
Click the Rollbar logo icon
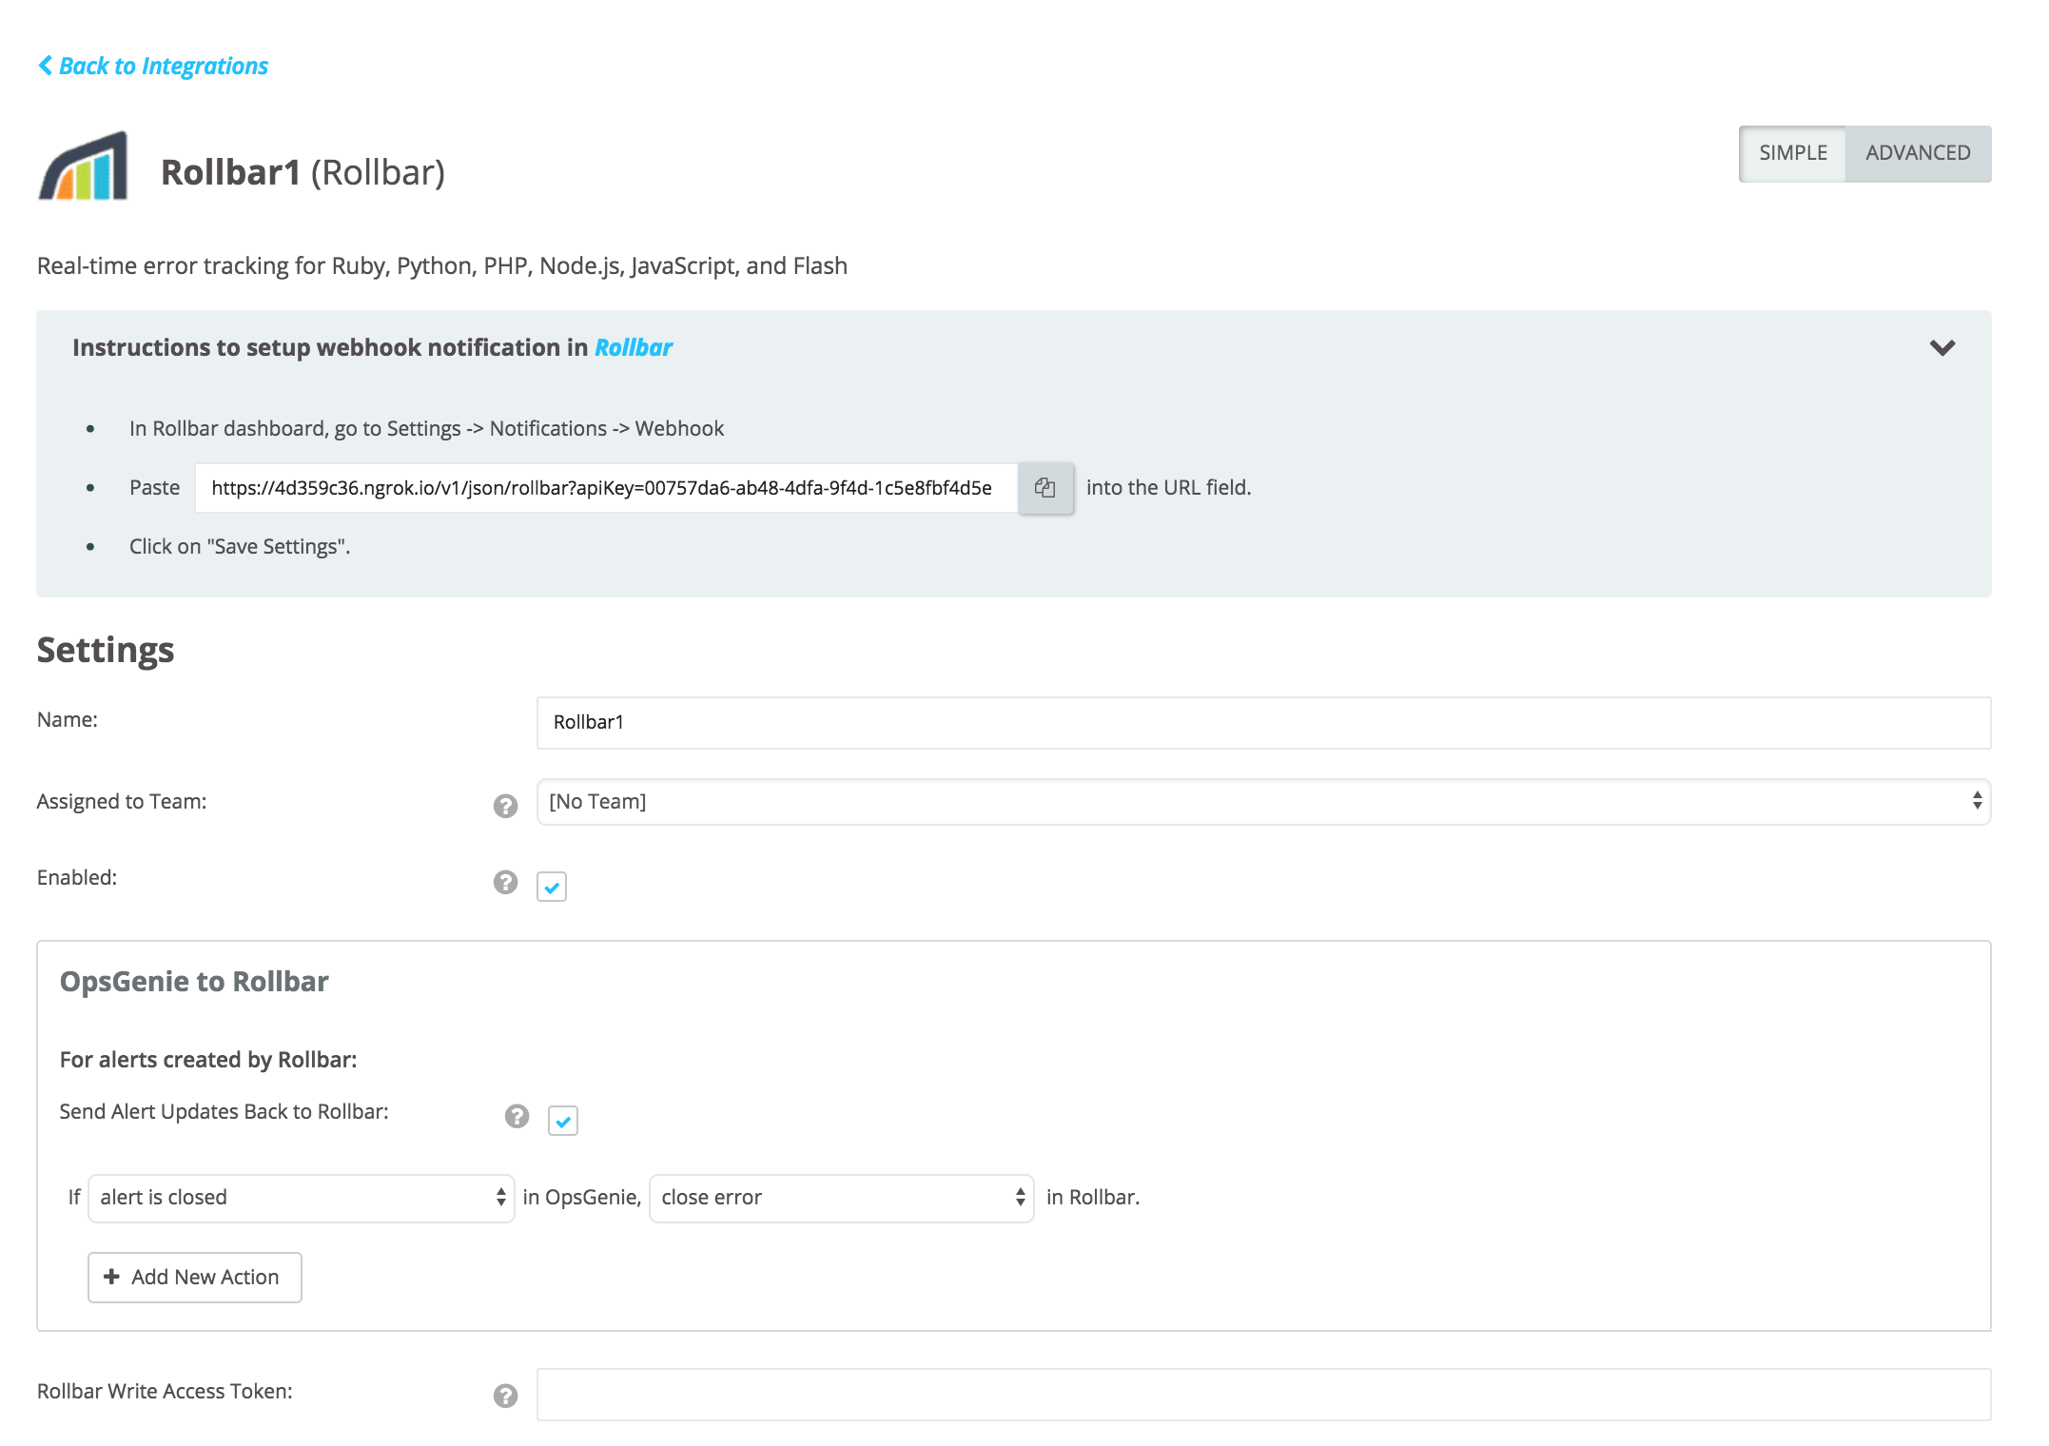click(83, 166)
